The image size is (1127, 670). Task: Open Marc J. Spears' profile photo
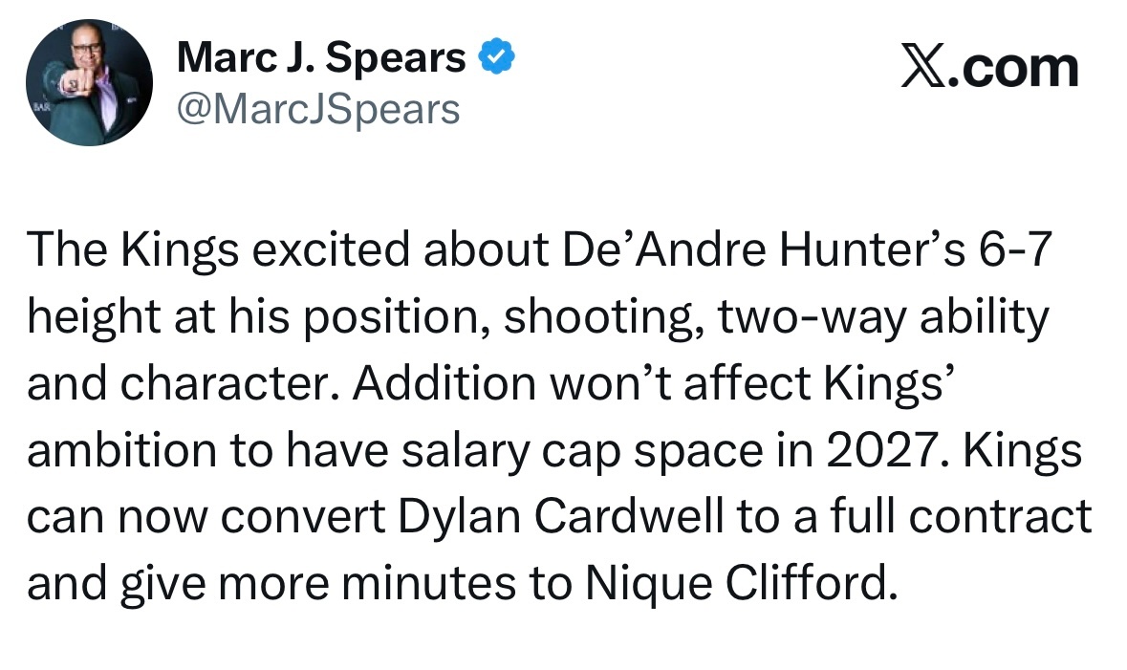(x=89, y=83)
